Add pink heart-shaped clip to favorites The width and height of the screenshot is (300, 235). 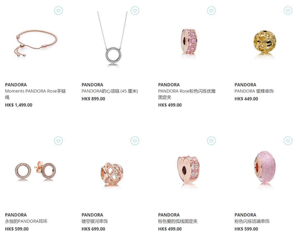pyautogui.click(x=211, y=141)
